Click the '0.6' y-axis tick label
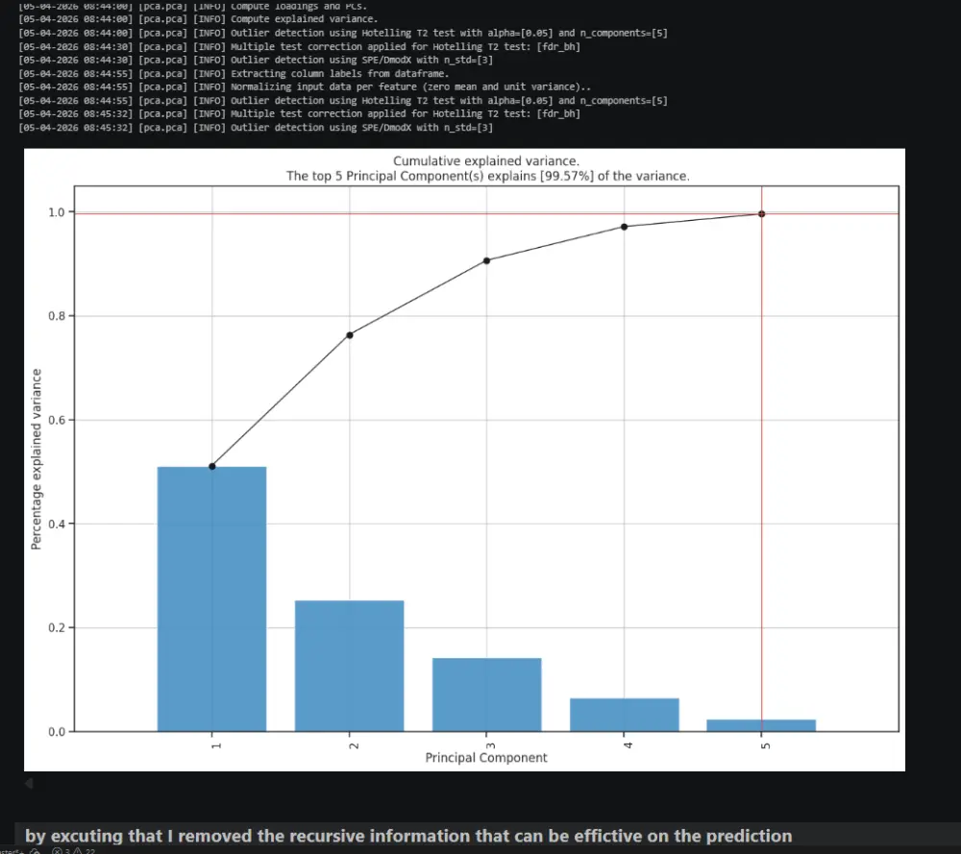The image size is (961, 854). coord(57,420)
